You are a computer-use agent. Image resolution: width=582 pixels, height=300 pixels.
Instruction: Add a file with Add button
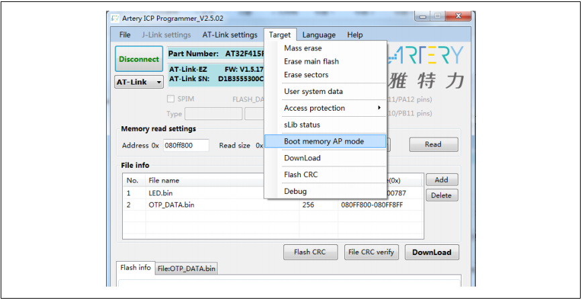[442, 180]
